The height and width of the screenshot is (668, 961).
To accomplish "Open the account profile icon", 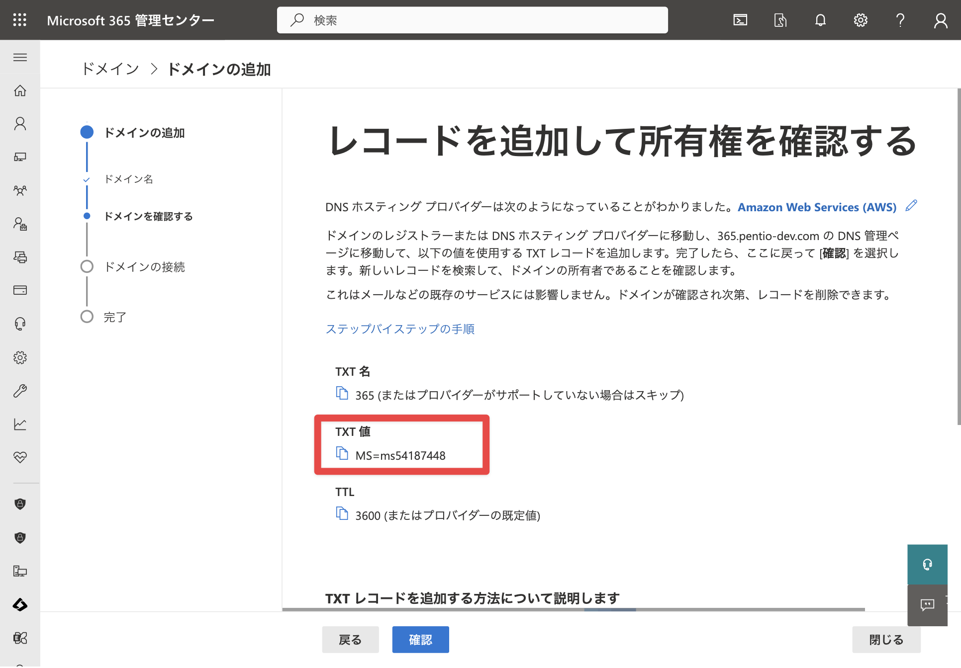I will (941, 20).
